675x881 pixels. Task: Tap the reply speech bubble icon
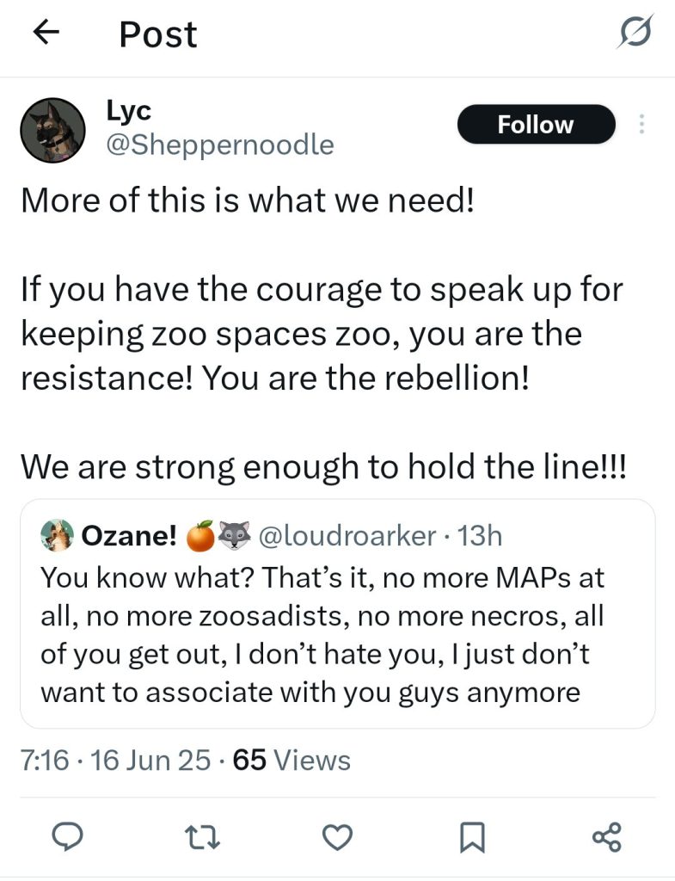click(x=67, y=836)
